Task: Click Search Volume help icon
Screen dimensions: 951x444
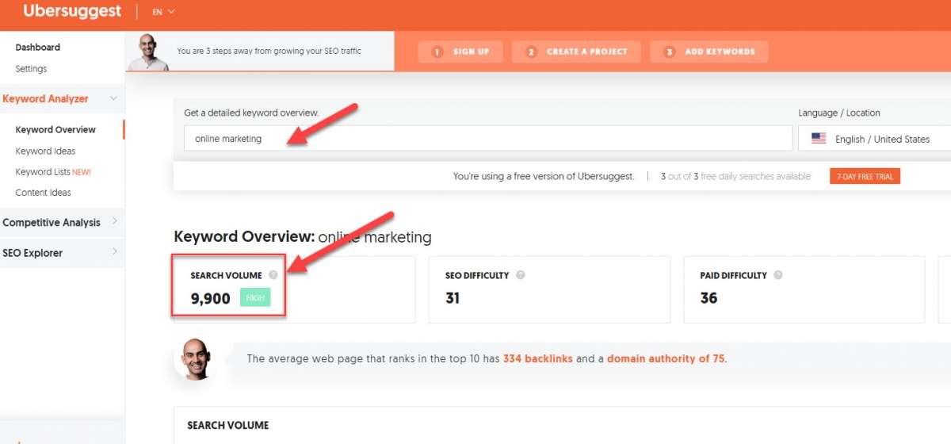Action: 273,275
